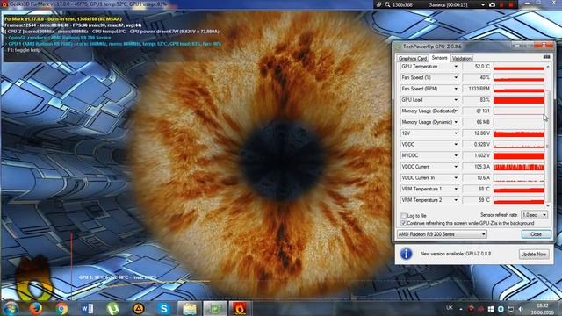Open sensor refresh rate dropdown
Viewport: 562px width, 316px height.
click(x=534, y=215)
